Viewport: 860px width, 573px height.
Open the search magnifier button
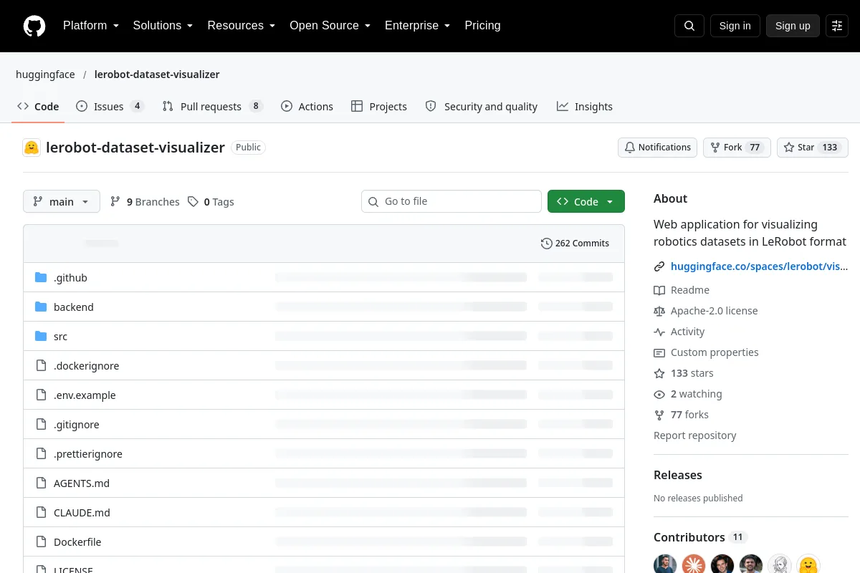pyautogui.click(x=689, y=26)
